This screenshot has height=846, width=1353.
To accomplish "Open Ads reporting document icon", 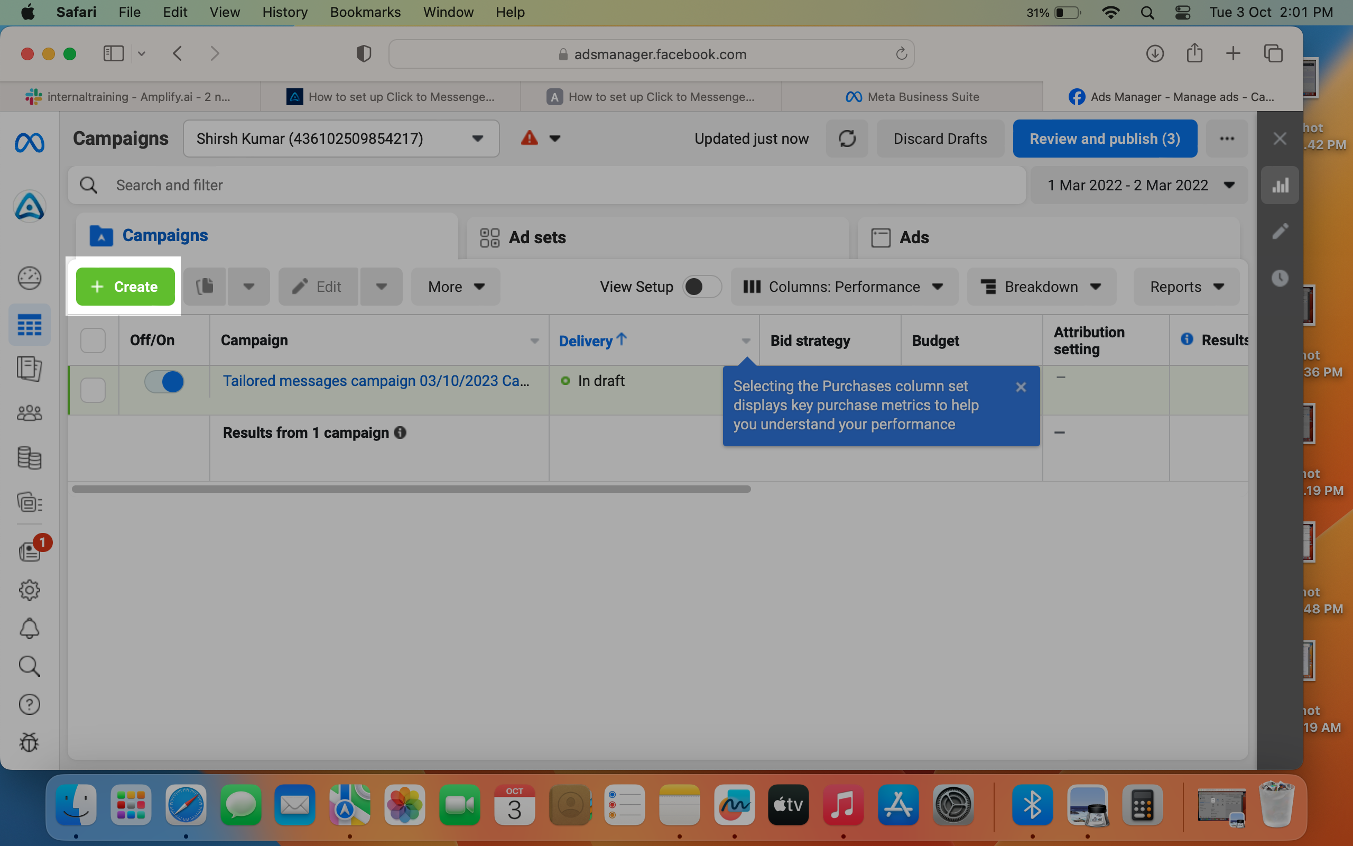I will [29, 369].
